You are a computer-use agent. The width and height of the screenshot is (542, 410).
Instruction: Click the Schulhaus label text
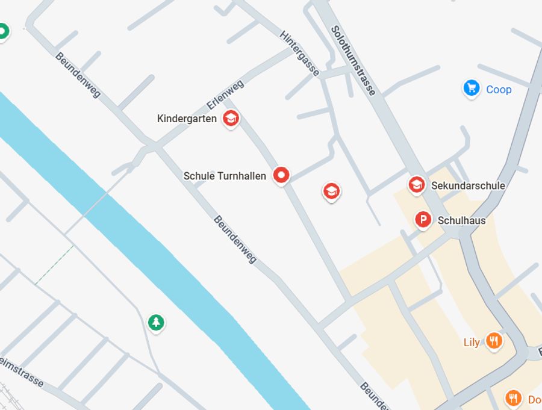tap(461, 220)
